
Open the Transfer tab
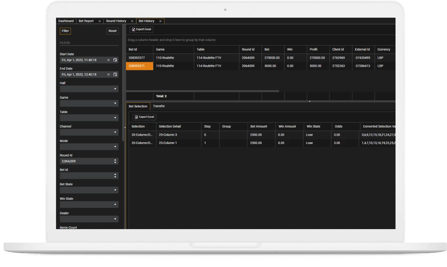[x=159, y=106]
